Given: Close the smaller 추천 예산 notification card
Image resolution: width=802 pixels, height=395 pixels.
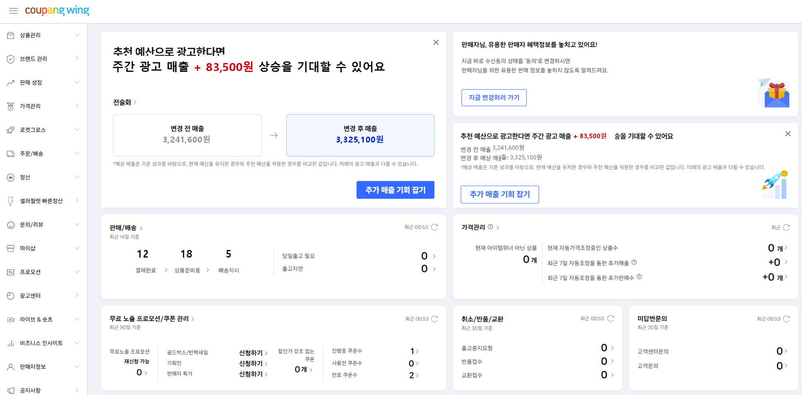Looking at the screenshot, I should pyautogui.click(x=788, y=134).
